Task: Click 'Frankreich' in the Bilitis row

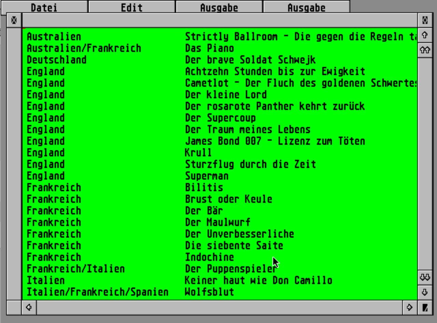Action: pos(54,187)
